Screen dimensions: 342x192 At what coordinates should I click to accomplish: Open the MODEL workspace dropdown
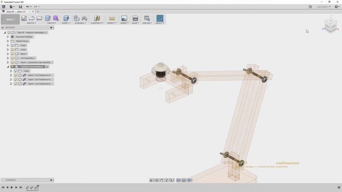[x=10, y=19]
